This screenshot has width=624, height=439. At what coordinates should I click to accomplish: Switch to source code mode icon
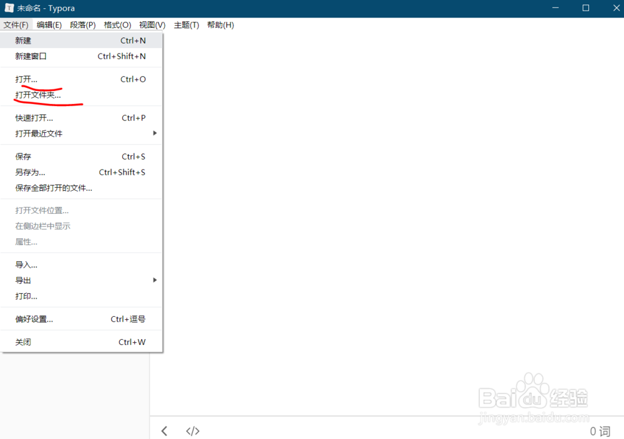pyautogui.click(x=193, y=431)
